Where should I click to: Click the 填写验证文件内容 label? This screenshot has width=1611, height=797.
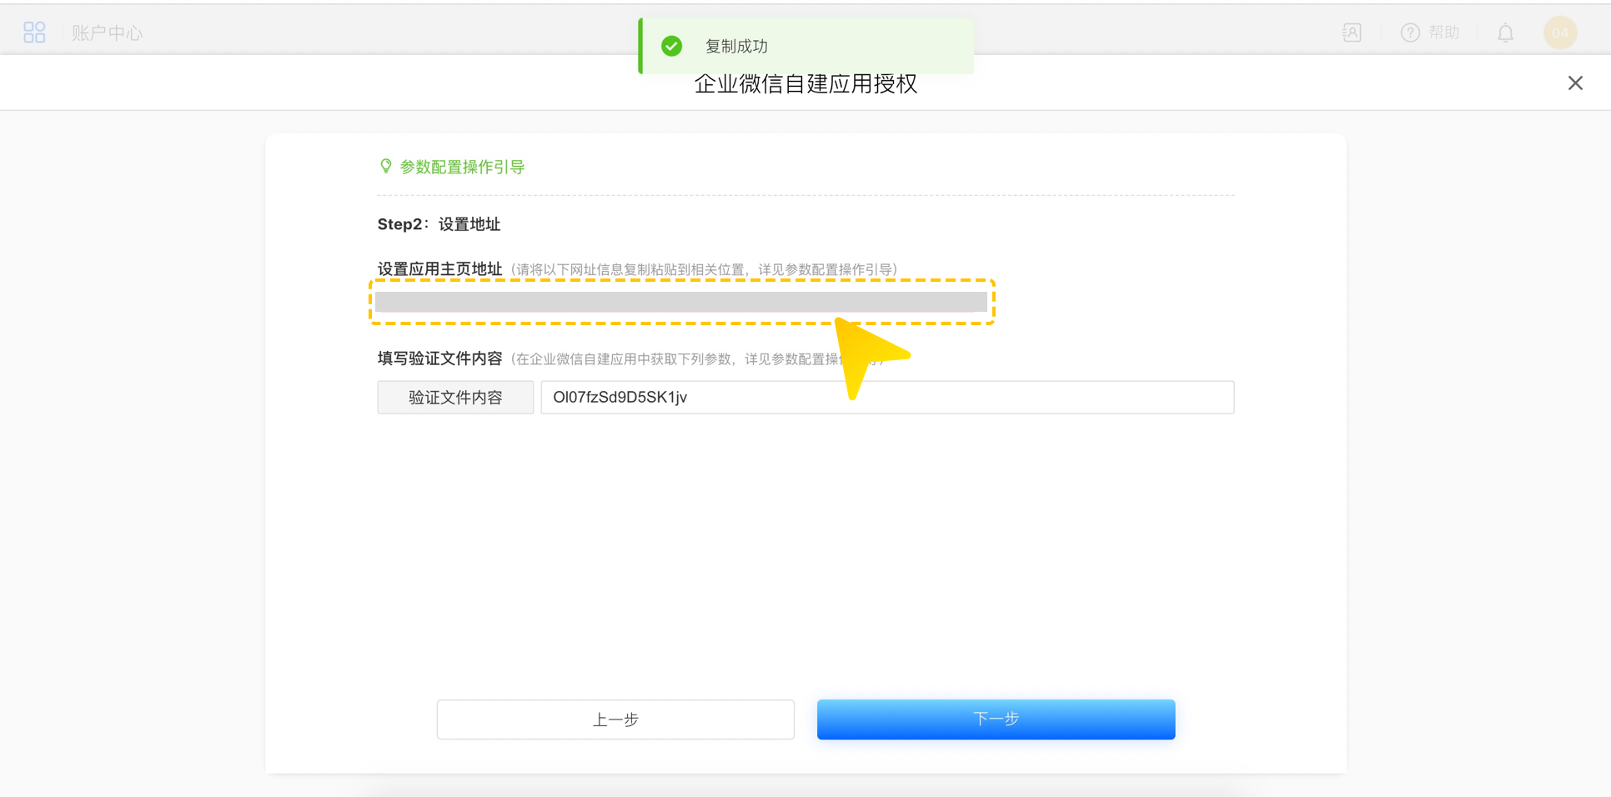pyautogui.click(x=439, y=358)
